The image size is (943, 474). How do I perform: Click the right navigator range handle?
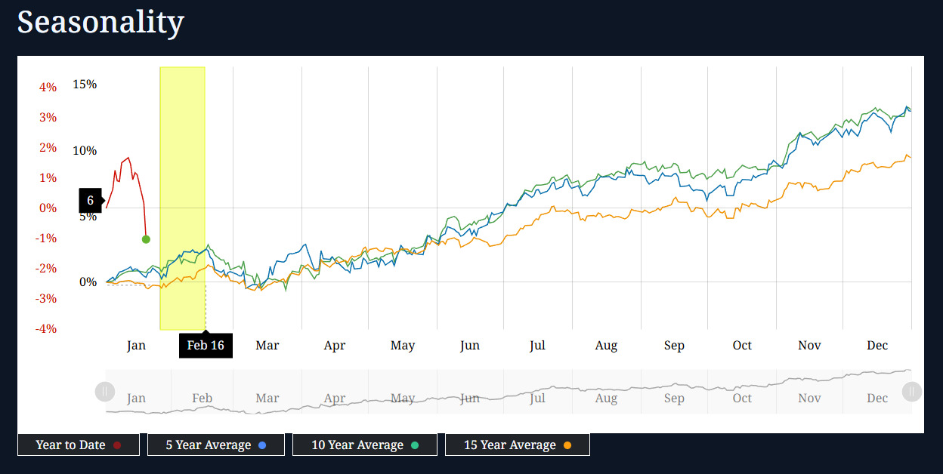pyautogui.click(x=912, y=392)
